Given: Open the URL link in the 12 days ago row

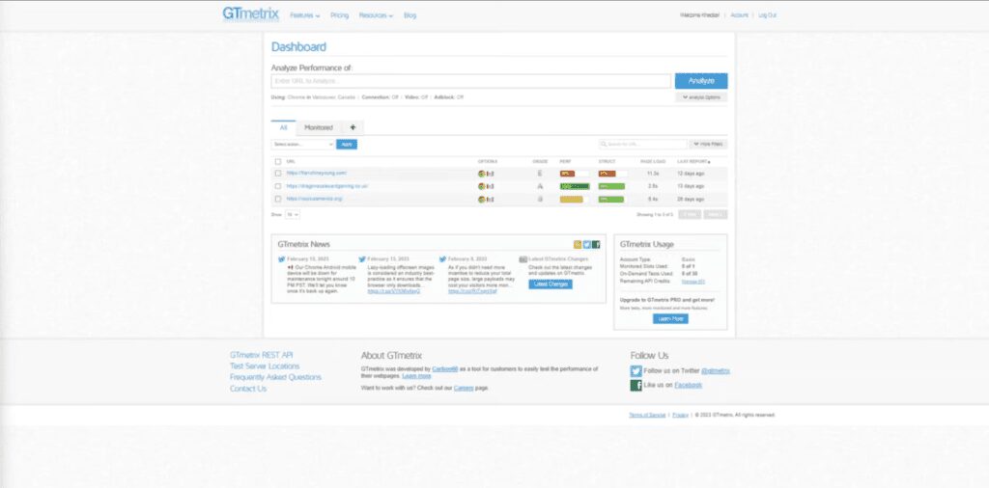Looking at the screenshot, I should point(316,173).
